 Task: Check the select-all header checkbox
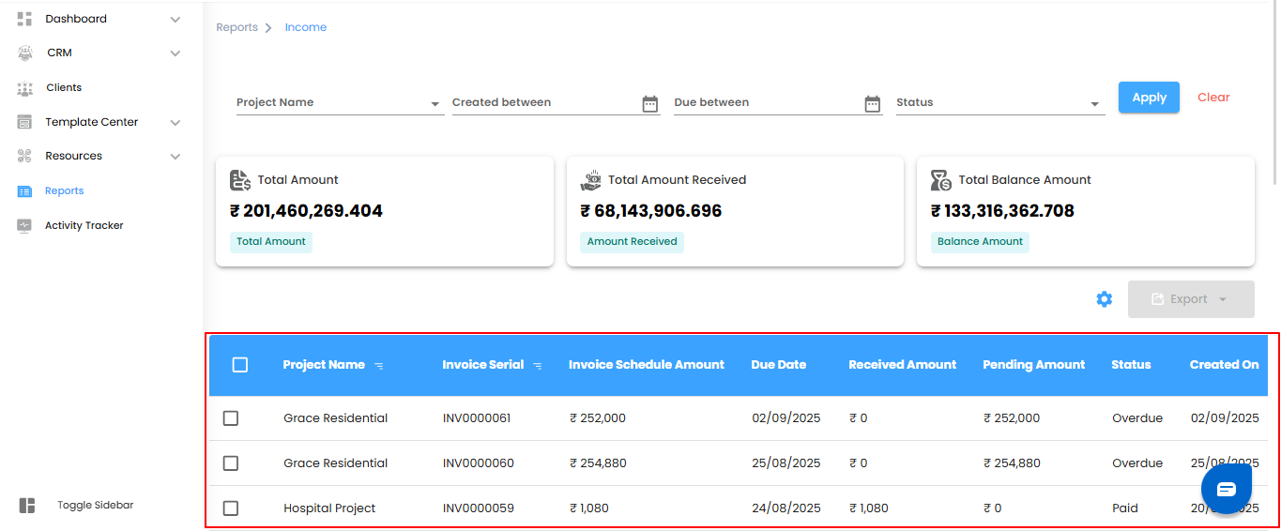tap(240, 365)
